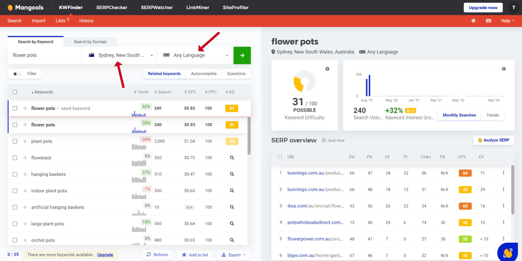Open SERP magnifier for the flowerpot keyword
Screen dimensions: 522x261
(x=231, y=157)
